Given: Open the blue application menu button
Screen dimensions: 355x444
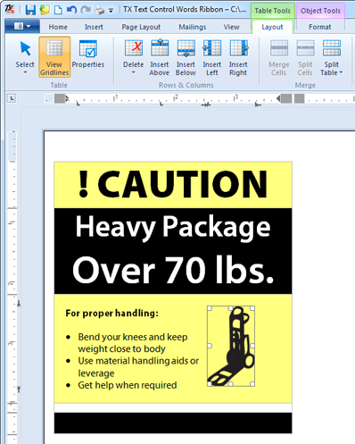Looking at the screenshot, I should (22, 26).
